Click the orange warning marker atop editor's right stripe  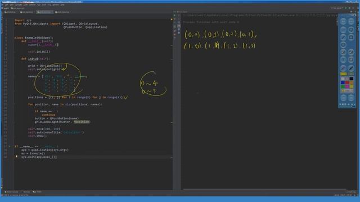pyautogui.click(x=172, y=20)
